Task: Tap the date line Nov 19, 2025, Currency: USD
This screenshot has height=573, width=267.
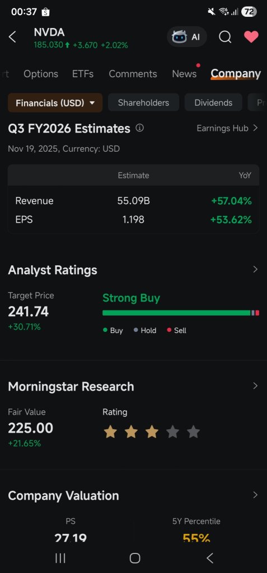Action: (x=64, y=149)
